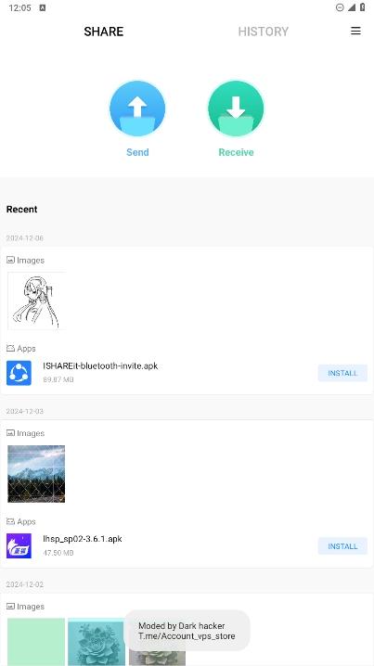This screenshot has height=666, width=374.
Task: Install lhsp_sp02-3.6.1.apk
Action: pyautogui.click(x=342, y=546)
